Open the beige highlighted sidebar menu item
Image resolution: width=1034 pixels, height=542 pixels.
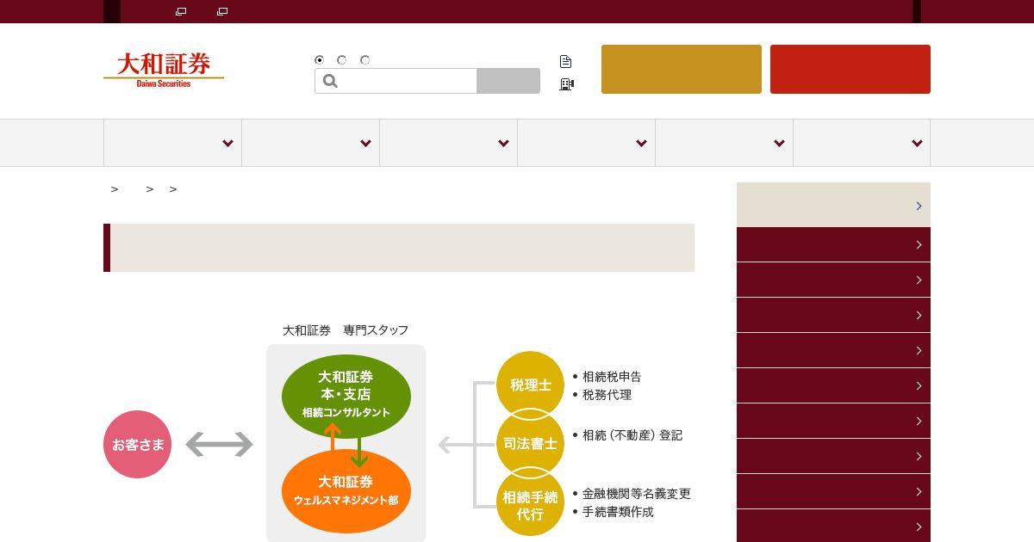(833, 205)
